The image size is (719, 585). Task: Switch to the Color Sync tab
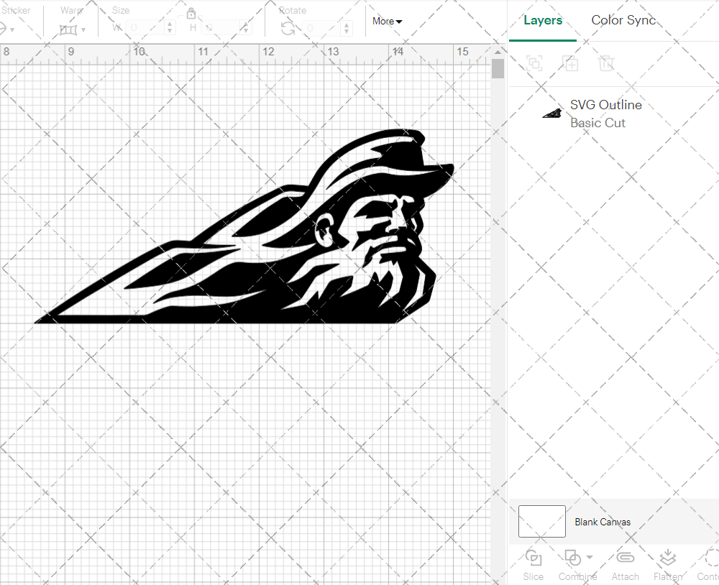pyautogui.click(x=623, y=20)
